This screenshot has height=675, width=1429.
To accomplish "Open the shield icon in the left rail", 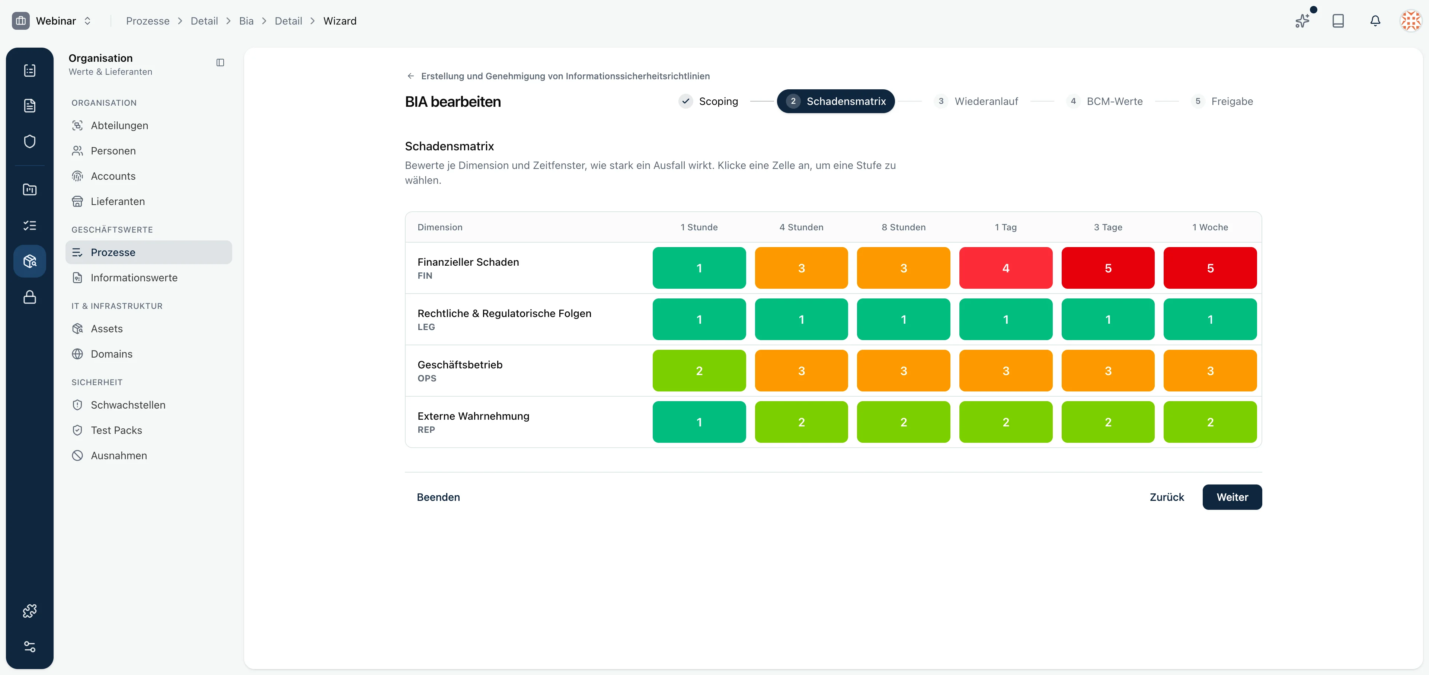I will [x=30, y=141].
